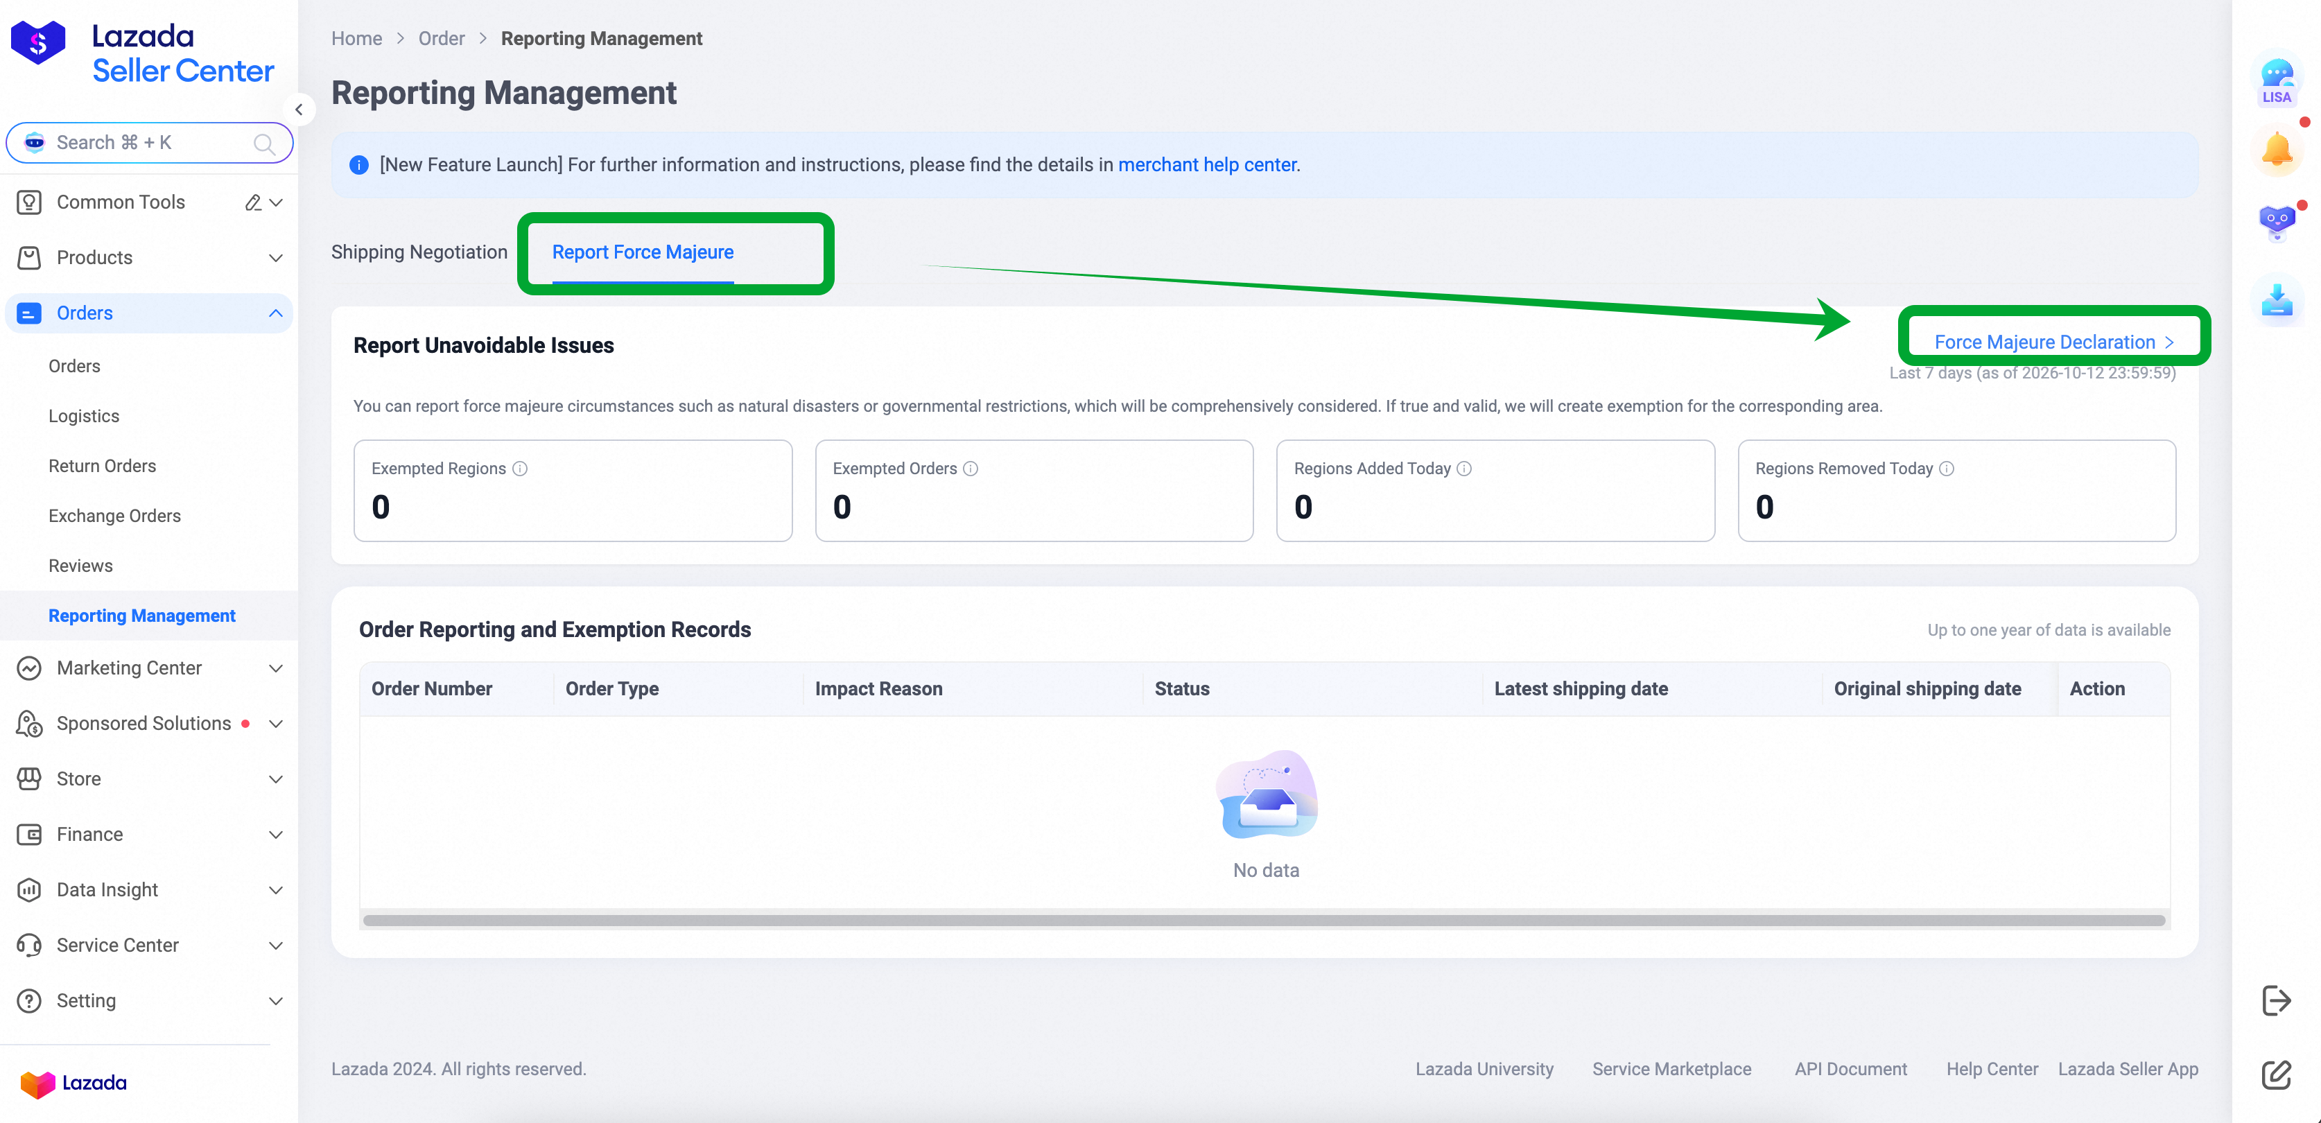Screen dimensions: 2321x1123
Task: Click the edit pencil next to Common Tools
Action: (253, 203)
